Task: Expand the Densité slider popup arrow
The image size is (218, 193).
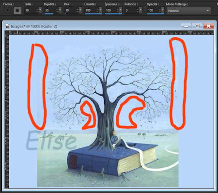Action: [100, 10]
